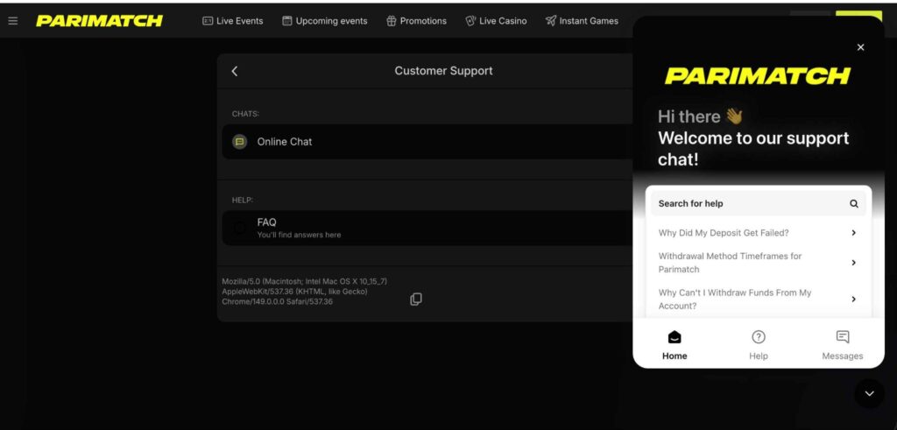The image size is (897, 430).
Task: Click back arrow in Customer Support
Action: coord(235,71)
